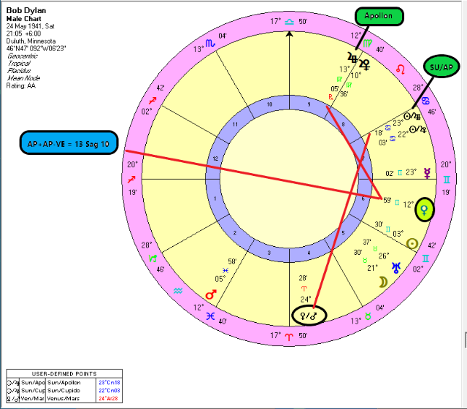467x409 pixels.
Task: Select the Aquarius sign on outer ring
Action: click(178, 291)
